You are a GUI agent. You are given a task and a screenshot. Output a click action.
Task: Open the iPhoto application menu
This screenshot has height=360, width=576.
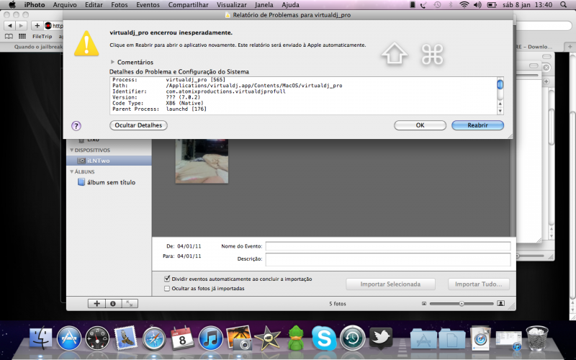[x=34, y=5]
